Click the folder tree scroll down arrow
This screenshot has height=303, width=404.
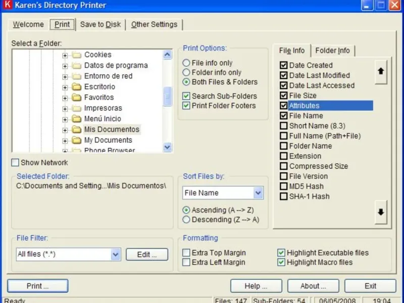pyautogui.click(x=167, y=147)
